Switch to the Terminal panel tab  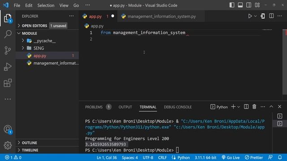148,107
